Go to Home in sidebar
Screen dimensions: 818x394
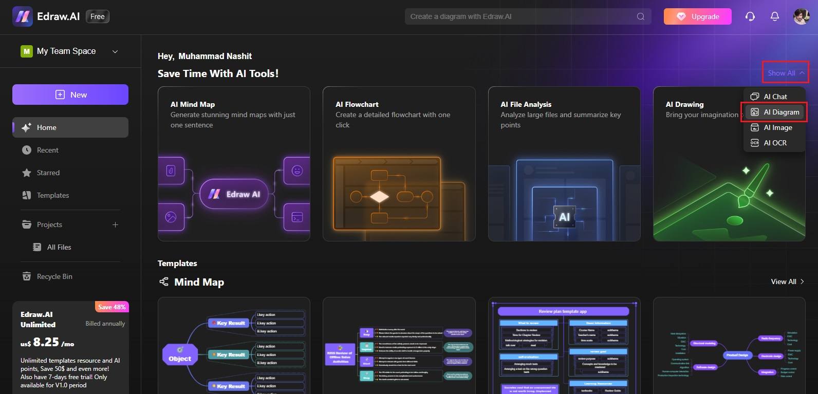tap(70, 127)
